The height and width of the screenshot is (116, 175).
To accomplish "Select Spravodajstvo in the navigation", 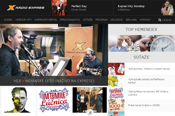I will pos(70,20).
